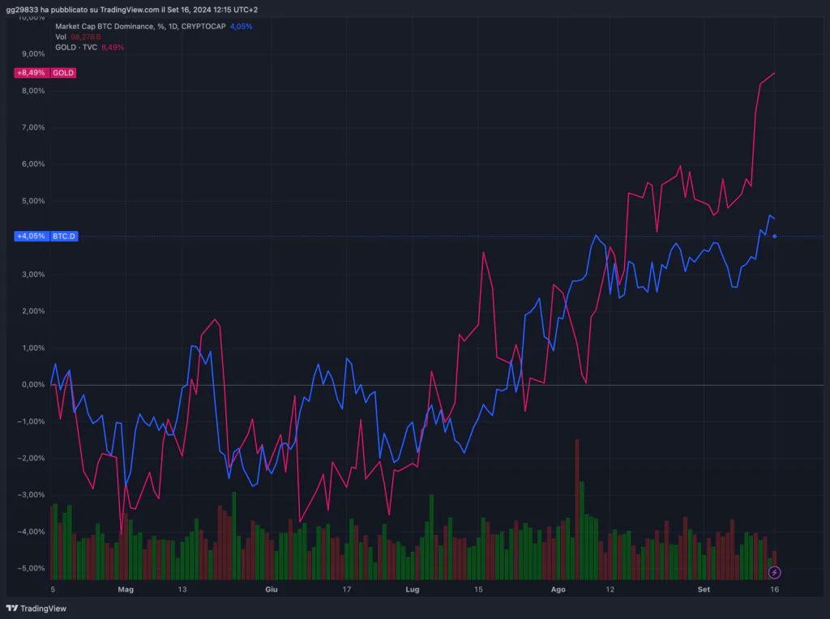This screenshot has width=830, height=619.
Task: Click the GOLD · TVC legend entry
Action: (82, 47)
